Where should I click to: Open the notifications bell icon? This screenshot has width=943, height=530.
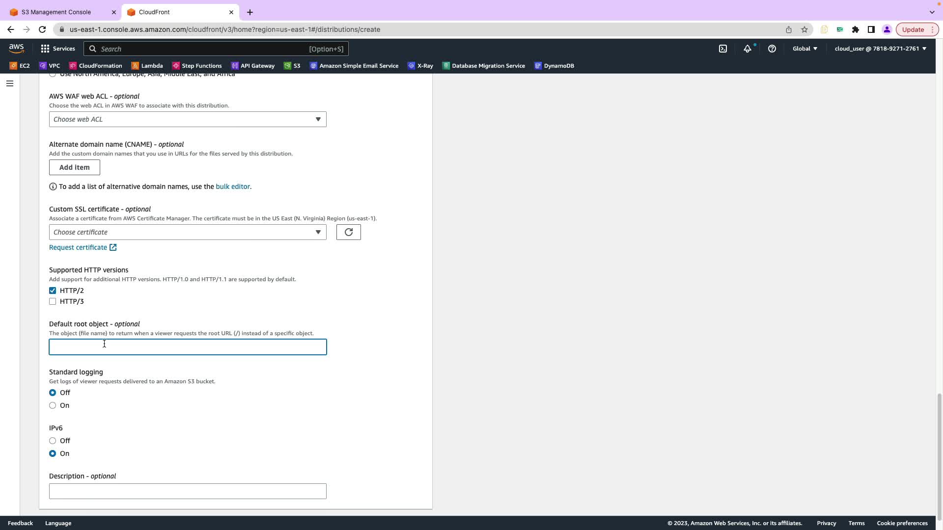click(x=747, y=49)
